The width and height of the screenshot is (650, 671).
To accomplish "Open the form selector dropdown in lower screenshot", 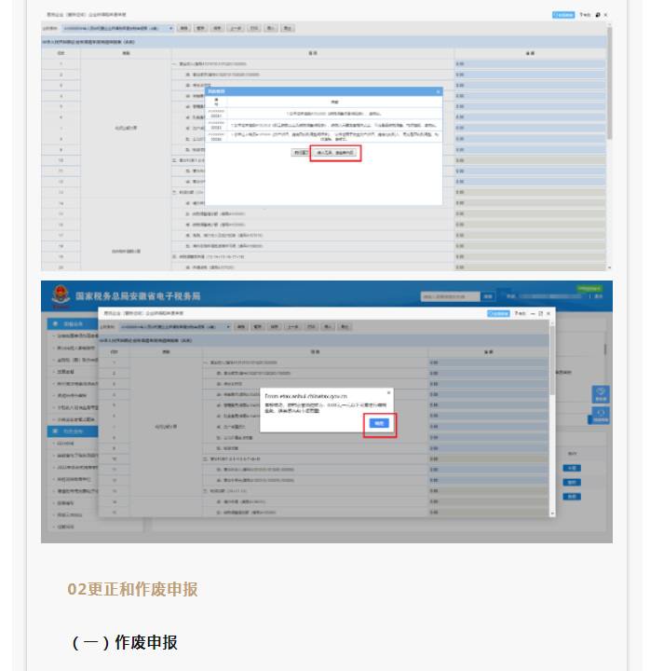I will (175, 327).
